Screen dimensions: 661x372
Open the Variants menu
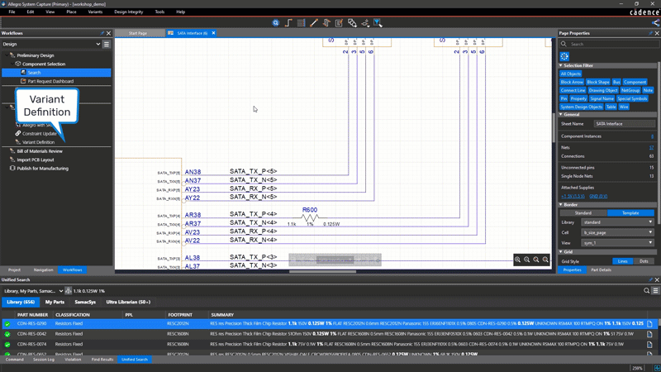tap(95, 12)
